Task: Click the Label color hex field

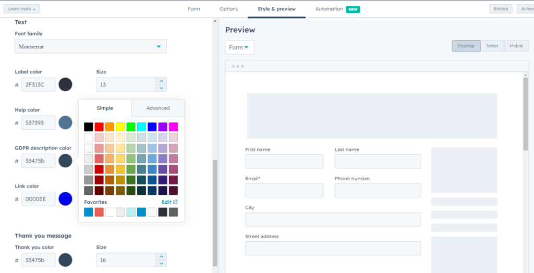Action: coord(39,84)
